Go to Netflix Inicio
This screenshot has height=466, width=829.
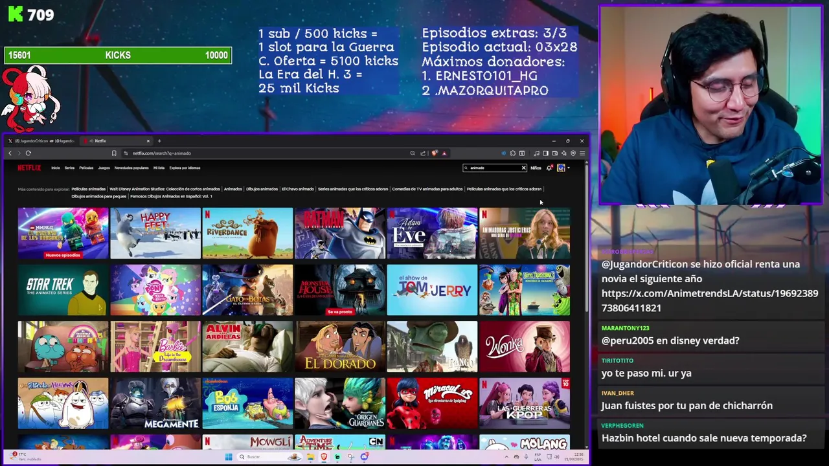(x=56, y=168)
